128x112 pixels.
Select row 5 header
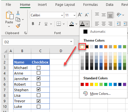tap(5, 79)
